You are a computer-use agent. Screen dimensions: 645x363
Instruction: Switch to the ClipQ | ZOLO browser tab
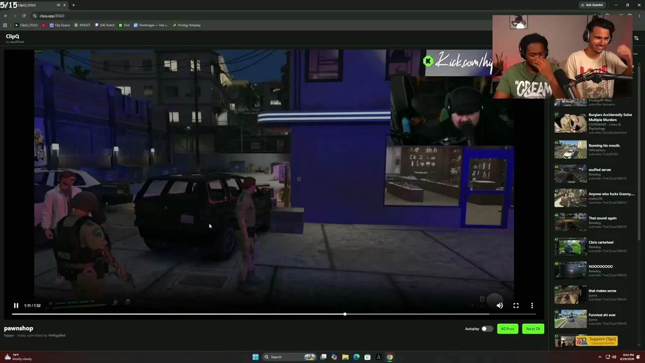(x=35, y=5)
